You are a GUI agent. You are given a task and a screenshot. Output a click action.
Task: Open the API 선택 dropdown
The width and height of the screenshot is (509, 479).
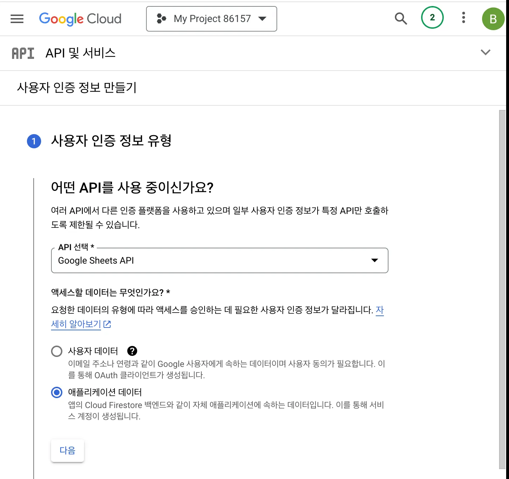click(x=220, y=260)
